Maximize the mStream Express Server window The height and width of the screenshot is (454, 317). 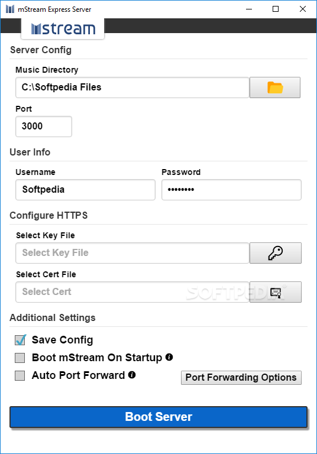click(276, 9)
